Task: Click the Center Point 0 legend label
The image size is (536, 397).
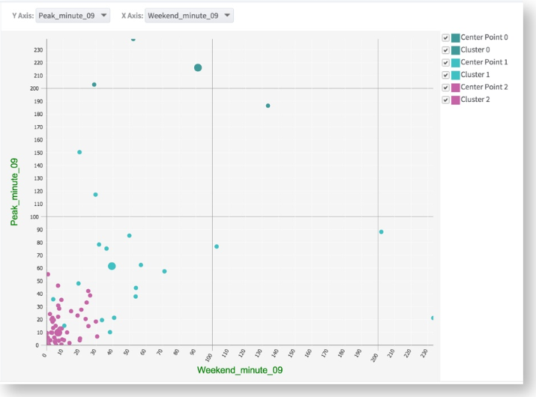Action: (484, 37)
